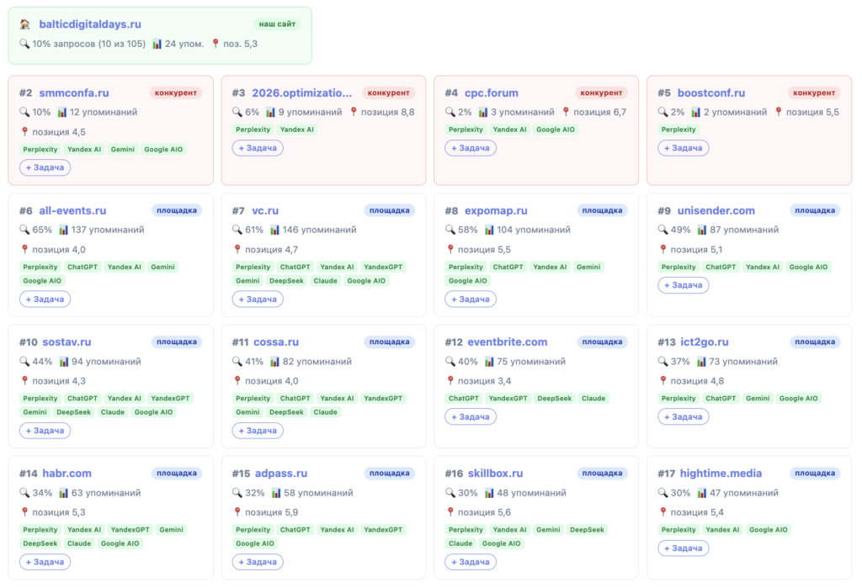Click the pin icon for позиция 5,4

(663, 511)
